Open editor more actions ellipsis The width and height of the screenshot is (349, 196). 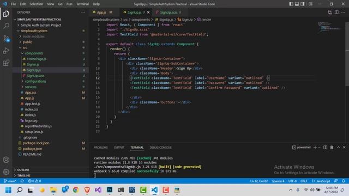pos(343,13)
